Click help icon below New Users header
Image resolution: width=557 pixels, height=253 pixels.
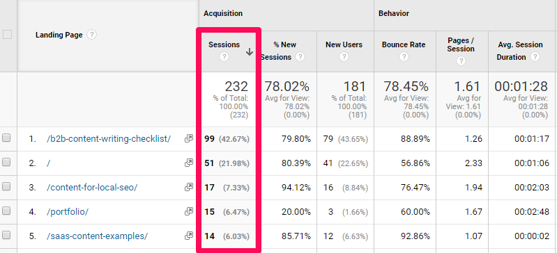click(x=344, y=57)
